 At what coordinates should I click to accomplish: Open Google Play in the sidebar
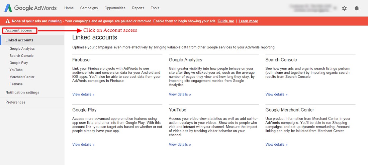pos(19,63)
